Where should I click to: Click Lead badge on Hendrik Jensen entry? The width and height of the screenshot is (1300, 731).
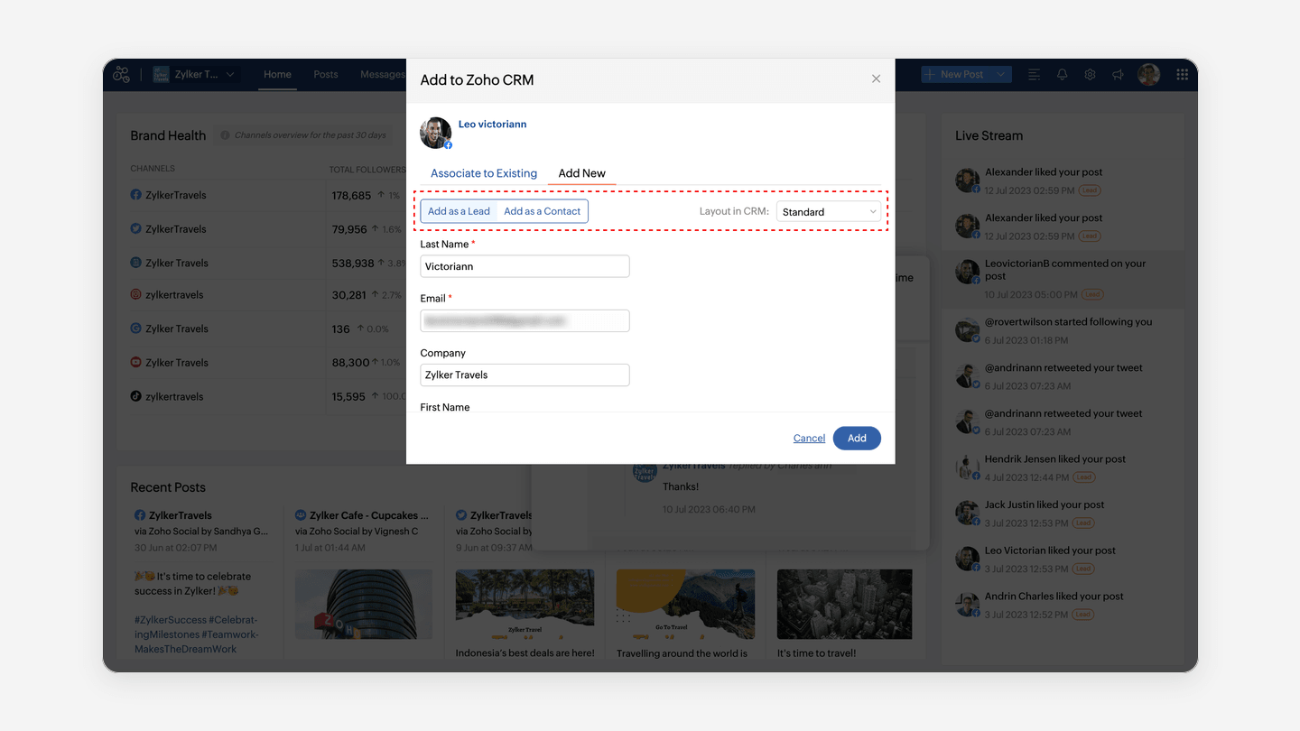[1084, 477]
